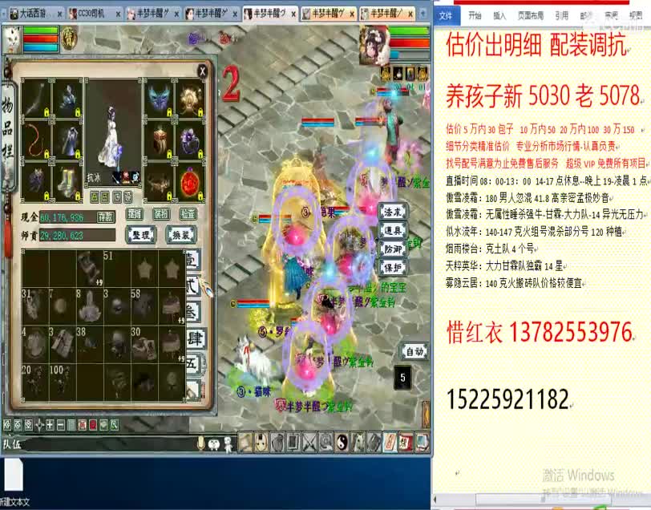Viewport: 651px width, 510px height.
Task: Select the boots equipment slot
Action: coord(67,183)
